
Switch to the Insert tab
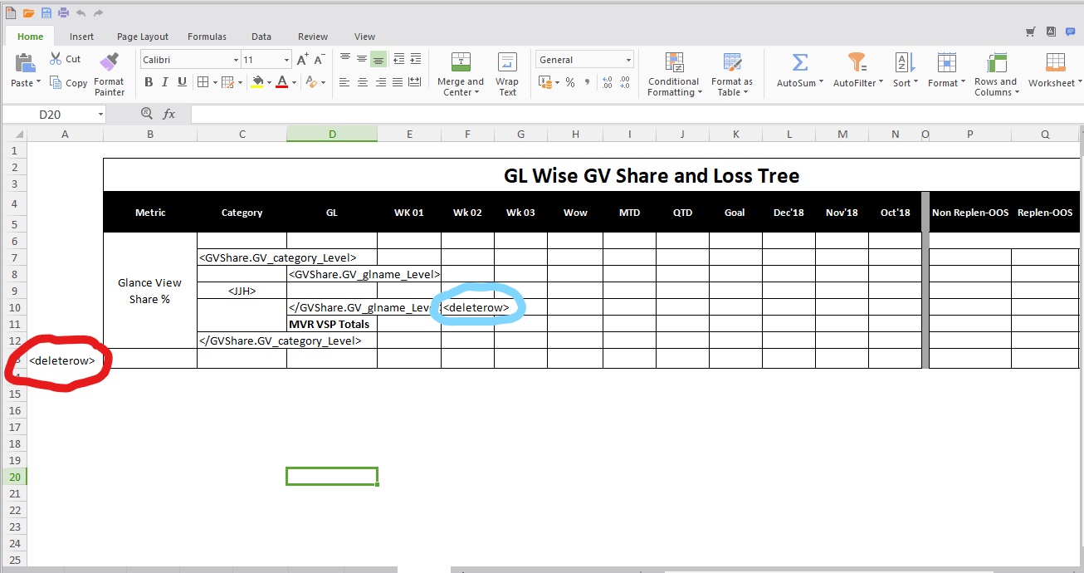tap(81, 37)
